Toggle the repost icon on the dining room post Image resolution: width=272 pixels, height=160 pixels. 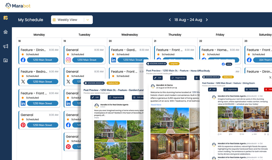[229, 134]
